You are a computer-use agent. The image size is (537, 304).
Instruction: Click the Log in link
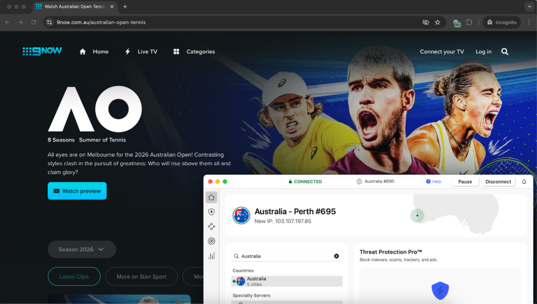pyautogui.click(x=483, y=52)
